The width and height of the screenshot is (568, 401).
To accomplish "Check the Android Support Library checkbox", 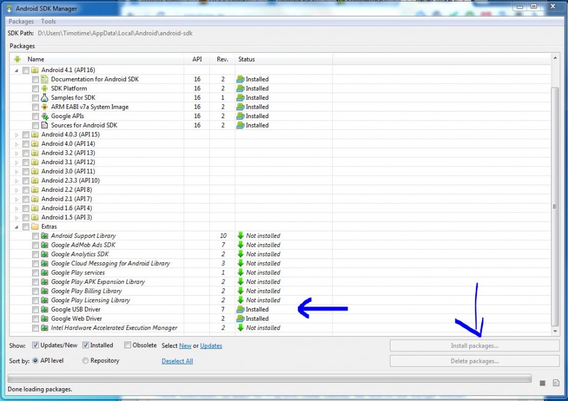I will [x=35, y=236].
